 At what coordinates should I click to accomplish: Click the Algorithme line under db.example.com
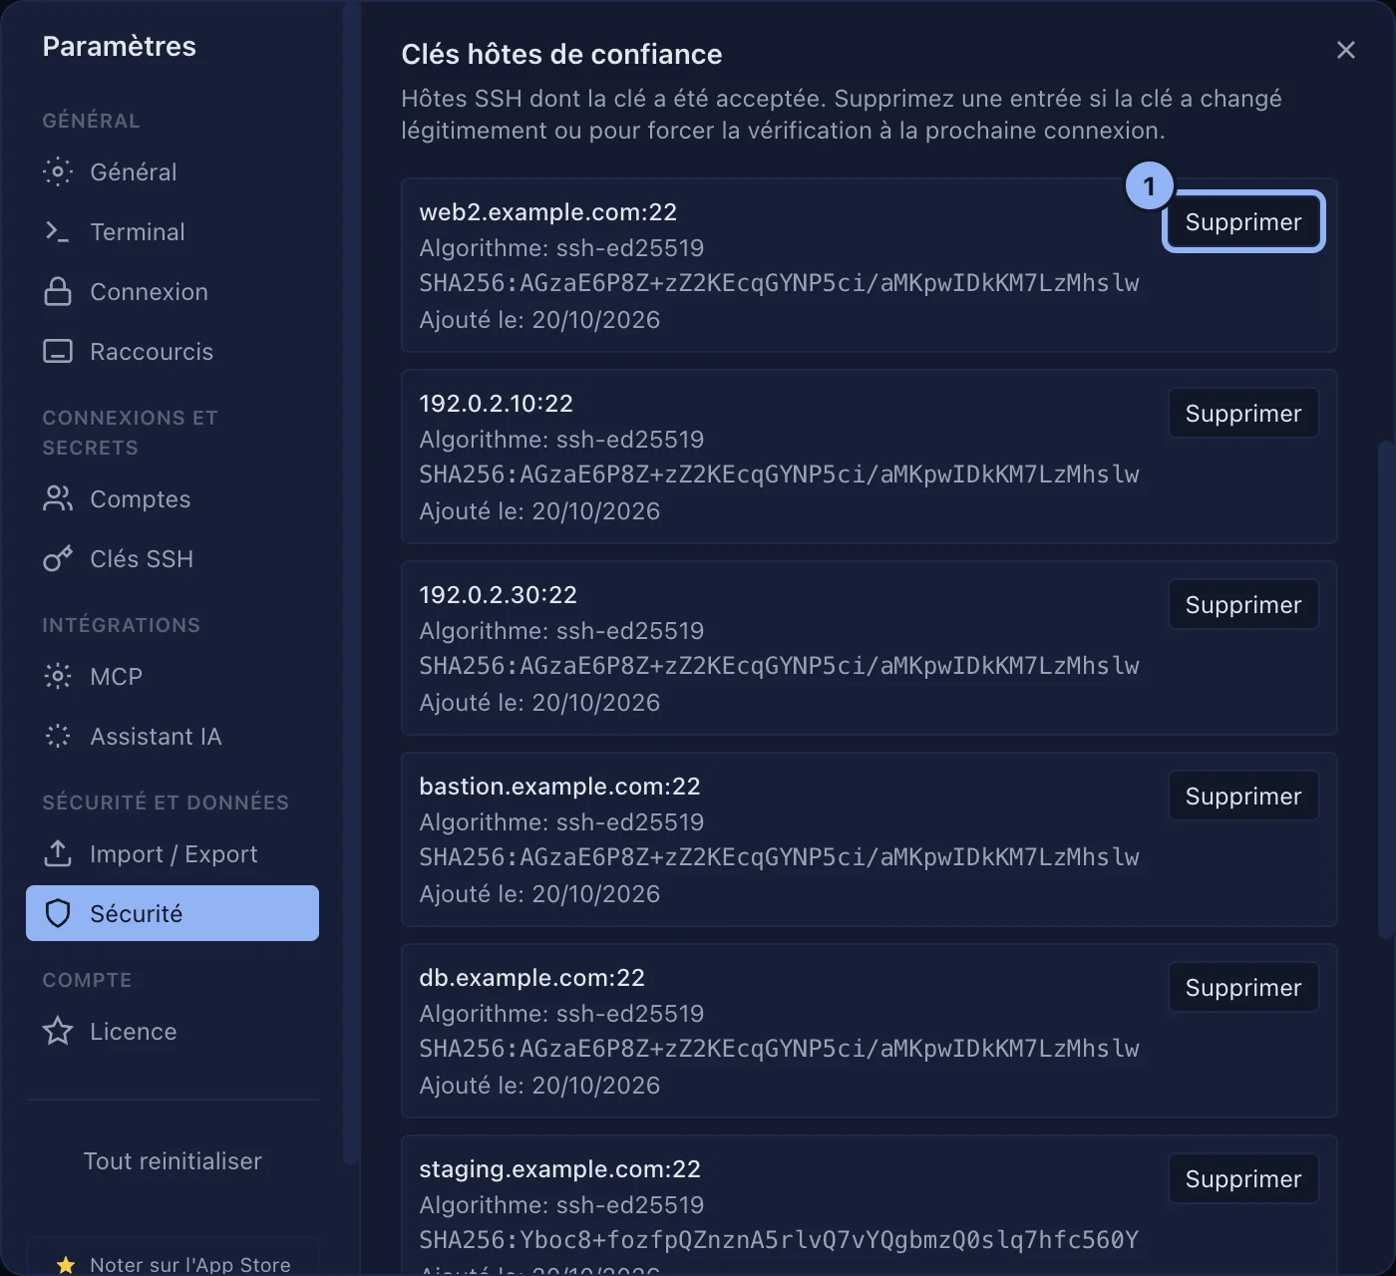tap(561, 1013)
